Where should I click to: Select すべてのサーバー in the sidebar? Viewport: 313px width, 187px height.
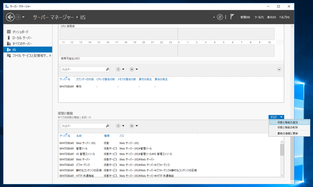point(28,44)
